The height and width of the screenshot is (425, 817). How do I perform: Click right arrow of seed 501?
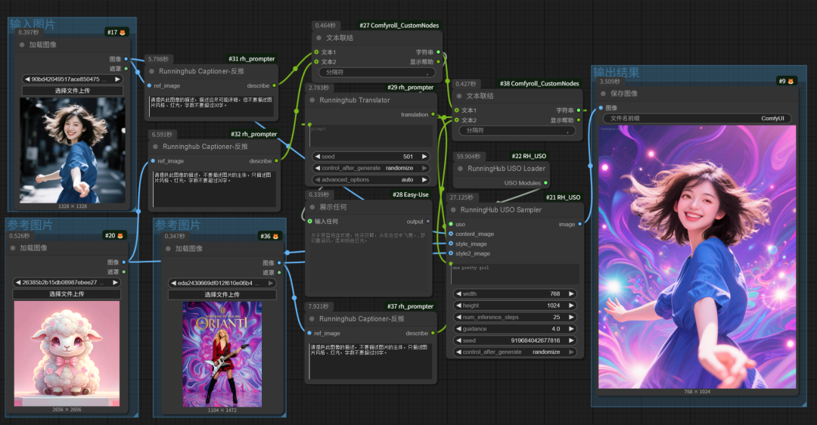point(424,157)
